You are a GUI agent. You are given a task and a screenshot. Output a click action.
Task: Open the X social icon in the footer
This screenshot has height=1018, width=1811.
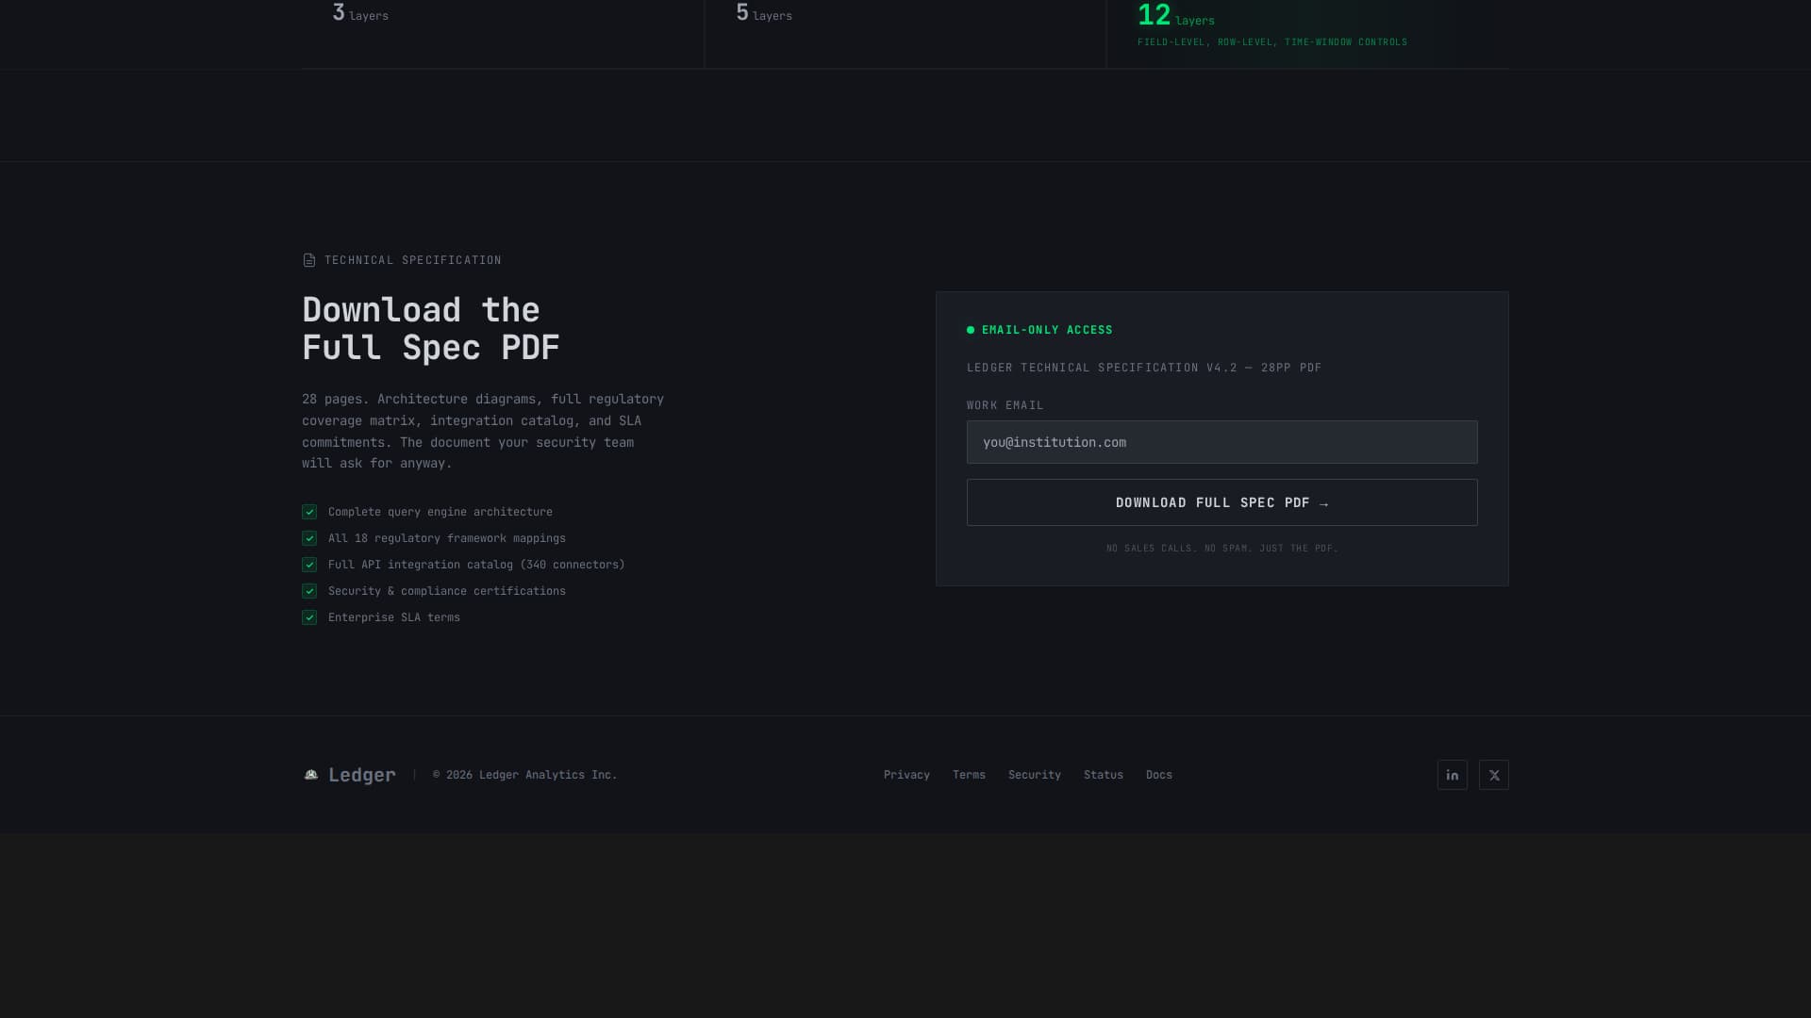pyautogui.click(x=1493, y=775)
